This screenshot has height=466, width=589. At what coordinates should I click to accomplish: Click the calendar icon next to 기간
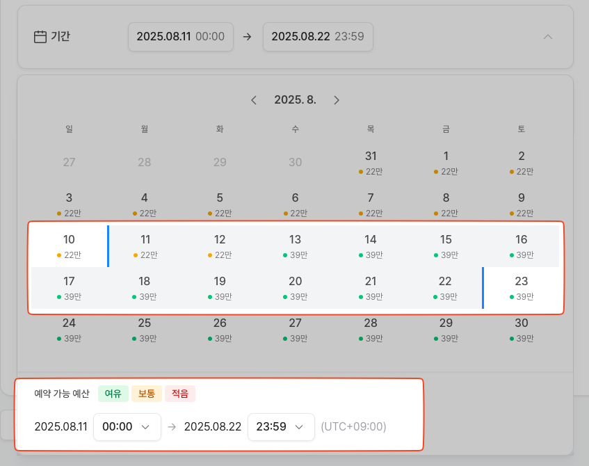click(40, 37)
